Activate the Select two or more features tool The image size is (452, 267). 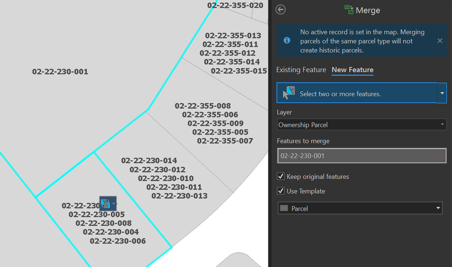[x=357, y=93]
